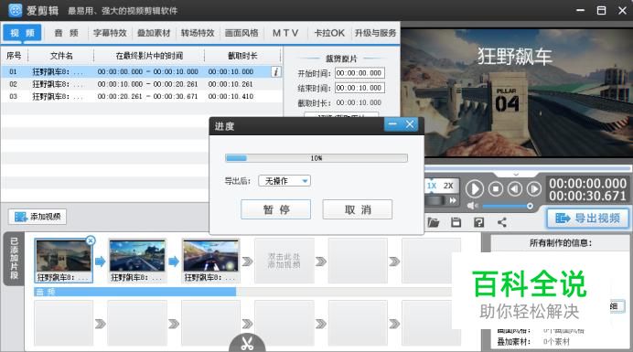The height and width of the screenshot is (352, 633).
Task: Click the fast-forward double arrow icon
Action: 453,200
